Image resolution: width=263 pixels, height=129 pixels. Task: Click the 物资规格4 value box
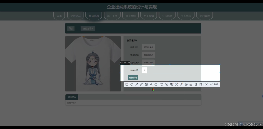(x=148, y=55)
